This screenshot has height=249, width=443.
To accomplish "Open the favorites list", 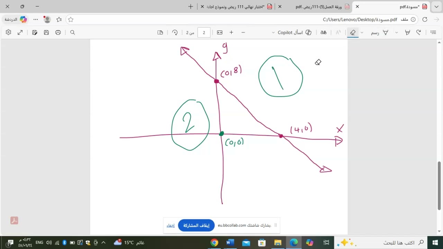I will 59,19.
